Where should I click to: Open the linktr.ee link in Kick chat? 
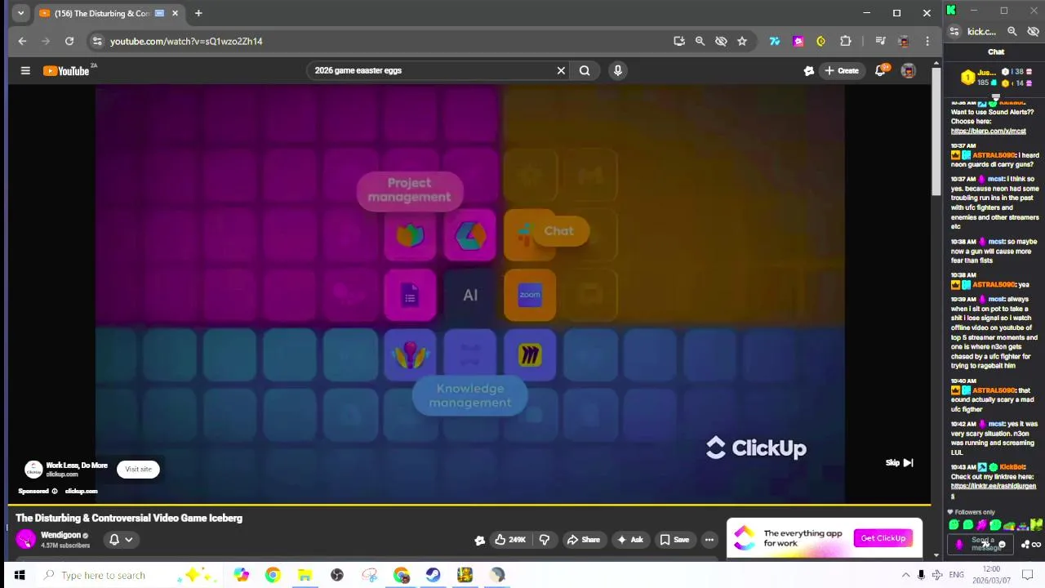click(x=992, y=487)
